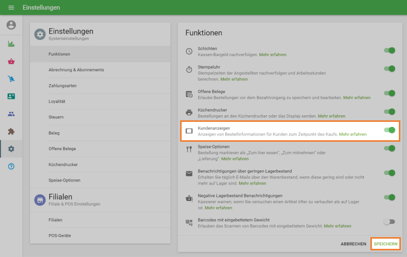Image resolution: width=407 pixels, height=257 pixels.
Task: Open inventory management cart icon
Action: pos(11,79)
